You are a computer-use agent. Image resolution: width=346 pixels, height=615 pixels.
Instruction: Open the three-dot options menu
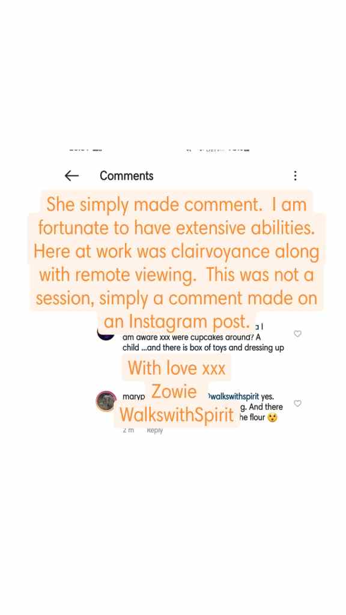295,176
